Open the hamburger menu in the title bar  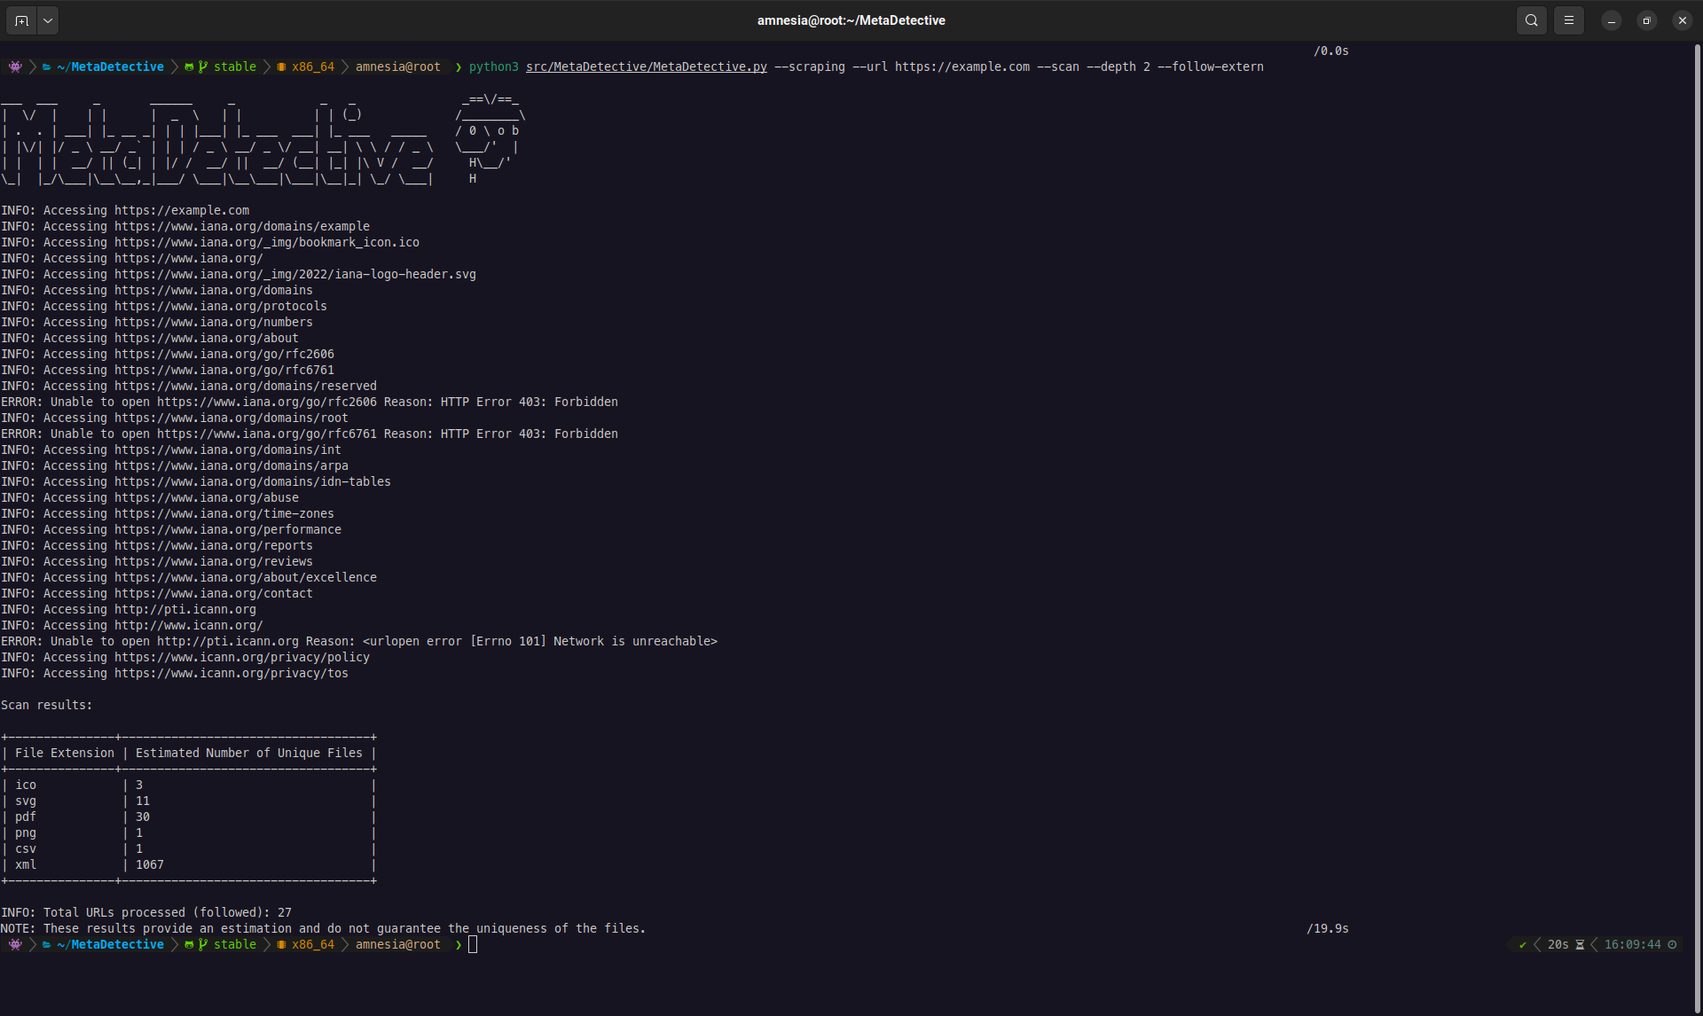[1569, 20]
